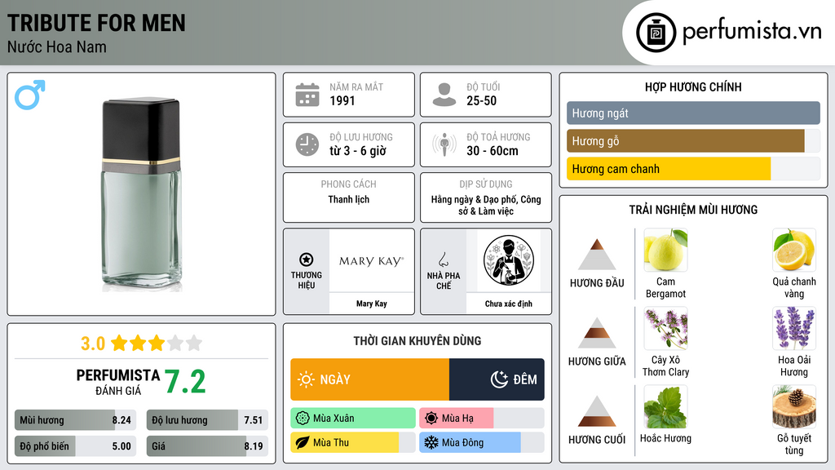Click the star badge icon above Thương hiệu
835x470 pixels.
pyautogui.click(x=307, y=259)
